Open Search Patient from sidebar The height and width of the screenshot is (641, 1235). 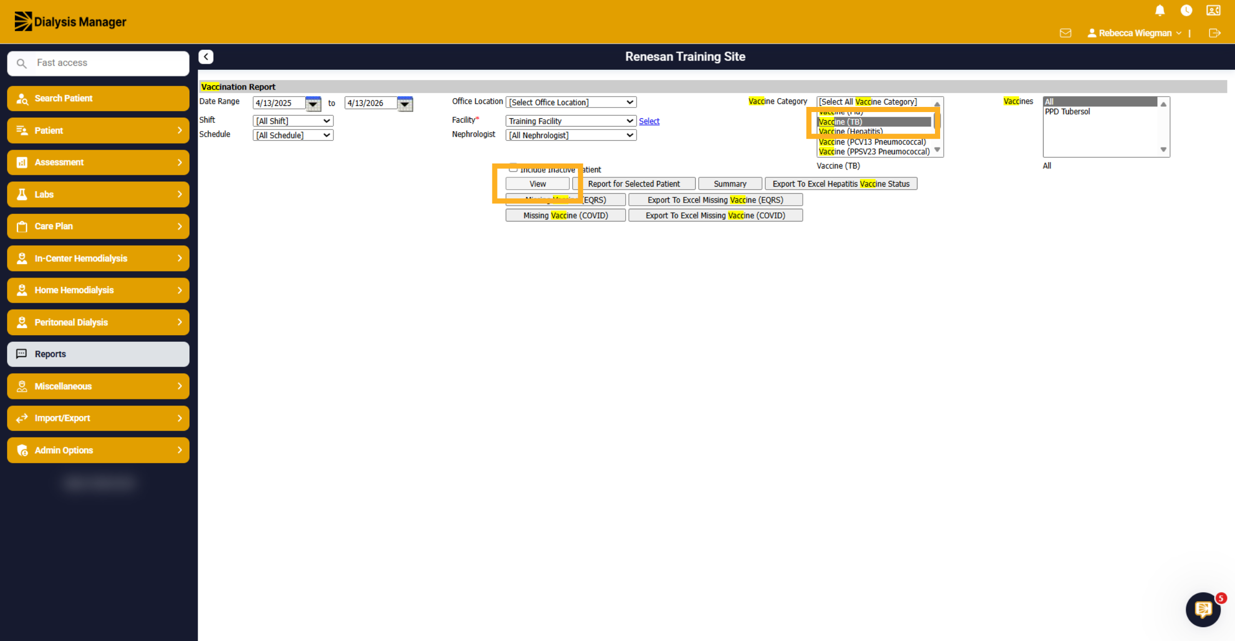[98, 98]
